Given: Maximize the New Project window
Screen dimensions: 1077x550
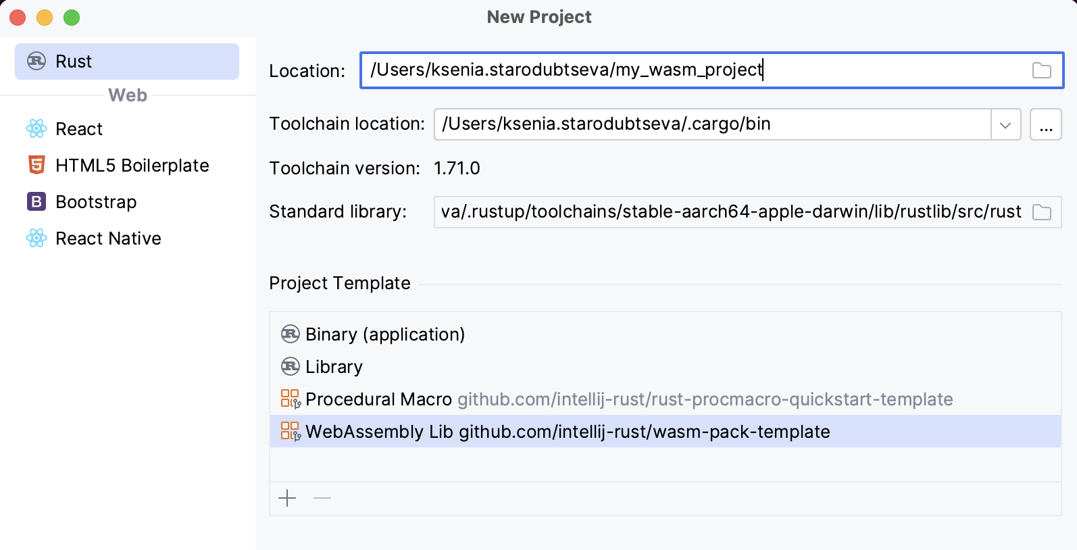Looking at the screenshot, I should point(72,18).
